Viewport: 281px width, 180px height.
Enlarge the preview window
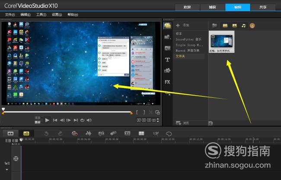(x=157, y=112)
